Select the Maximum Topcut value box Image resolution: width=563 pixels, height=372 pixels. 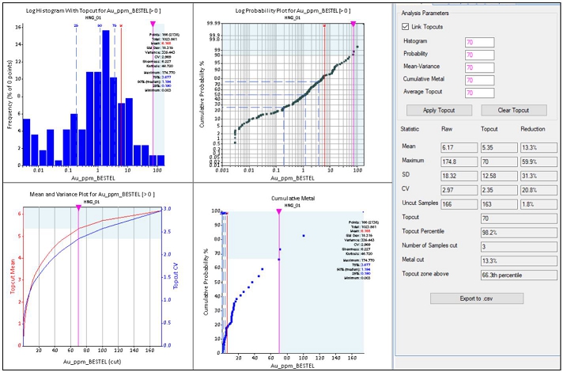(495, 161)
